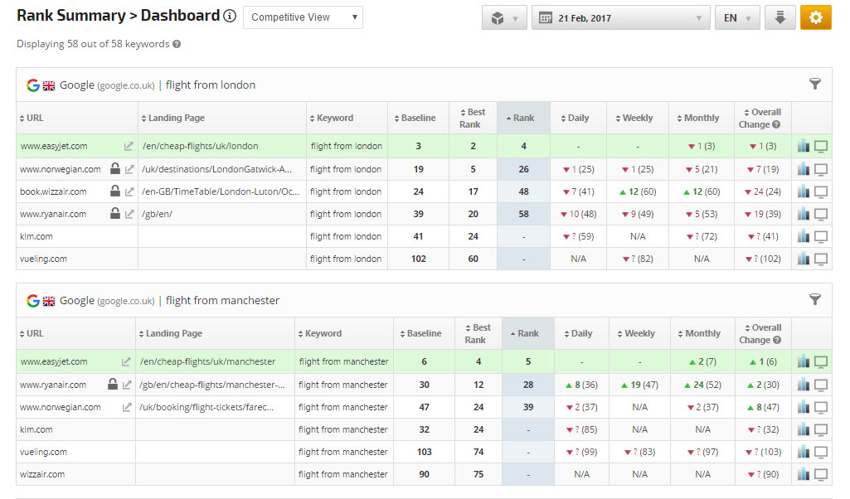
Task: View SERP monitor for klm manchester row
Action: (x=821, y=429)
